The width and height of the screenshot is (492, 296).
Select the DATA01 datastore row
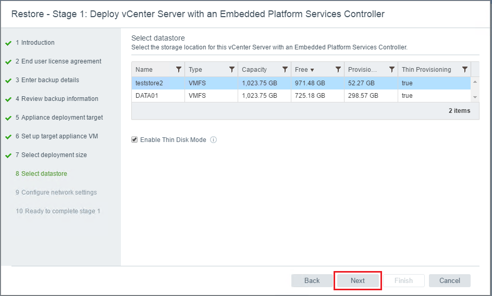coord(301,96)
